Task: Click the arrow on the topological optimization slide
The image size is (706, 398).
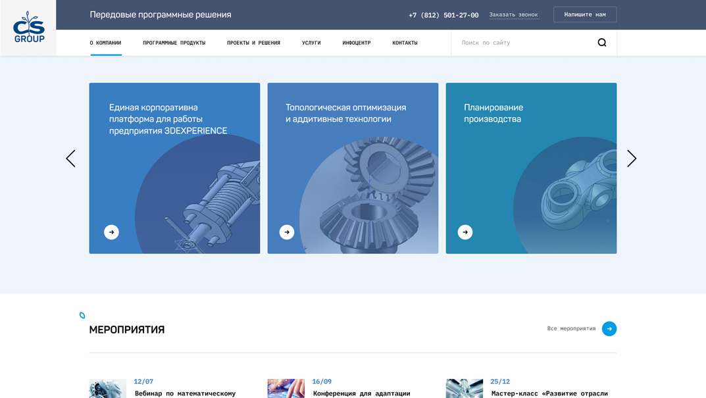Action: 286,232
